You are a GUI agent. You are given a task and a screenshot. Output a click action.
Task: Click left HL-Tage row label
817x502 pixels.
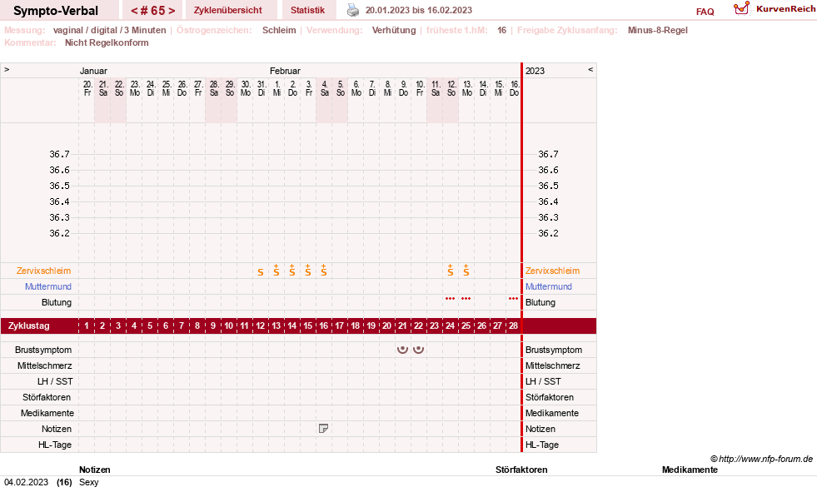click(55, 445)
